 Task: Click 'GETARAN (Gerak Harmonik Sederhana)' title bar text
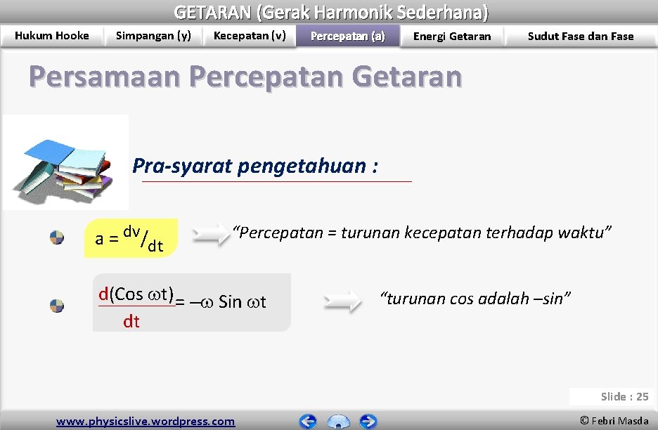coord(331,12)
